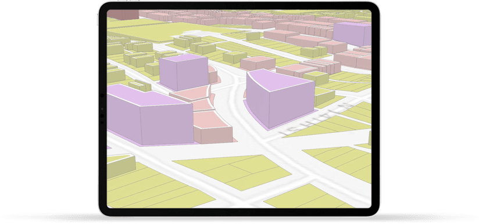This screenshot has height=224, width=479.
Task: Click the front pink building of curved row
Action: 213,128
